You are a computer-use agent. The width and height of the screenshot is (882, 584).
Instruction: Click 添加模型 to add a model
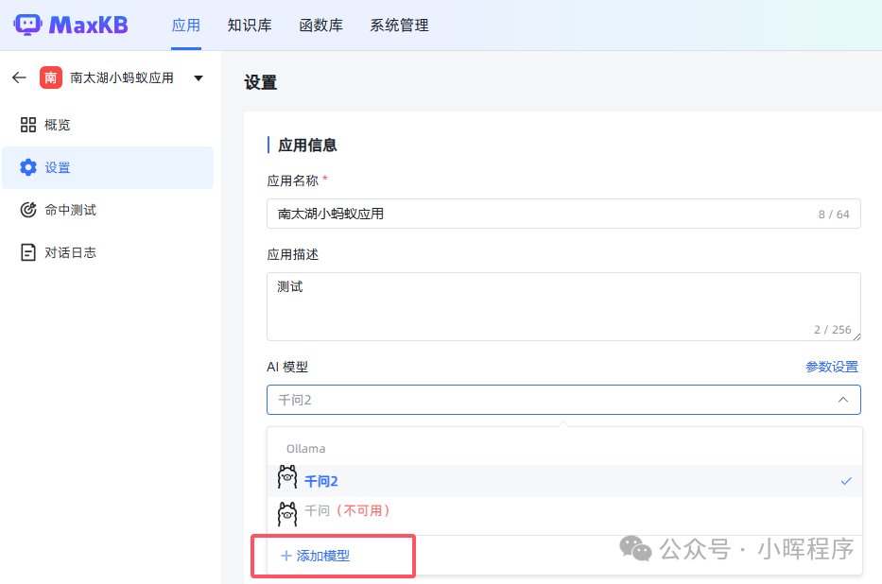323,556
